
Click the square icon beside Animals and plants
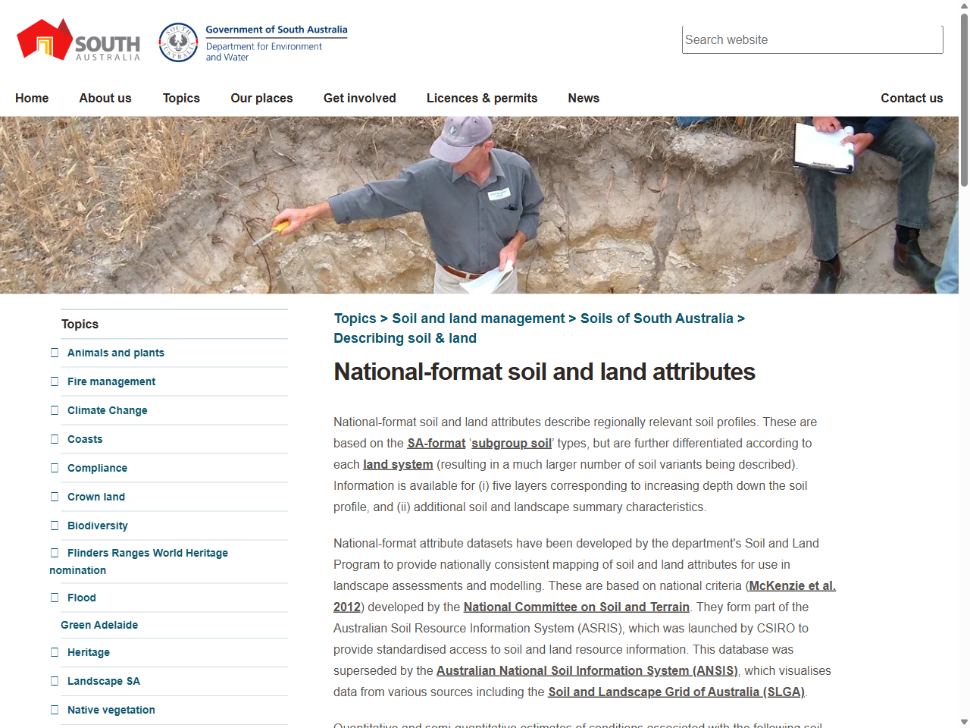pyautogui.click(x=54, y=352)
